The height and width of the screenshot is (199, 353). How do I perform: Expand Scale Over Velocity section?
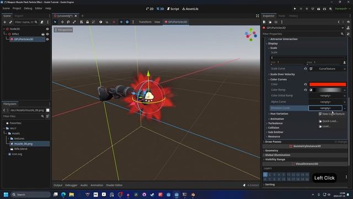click(x=282, y=74)
